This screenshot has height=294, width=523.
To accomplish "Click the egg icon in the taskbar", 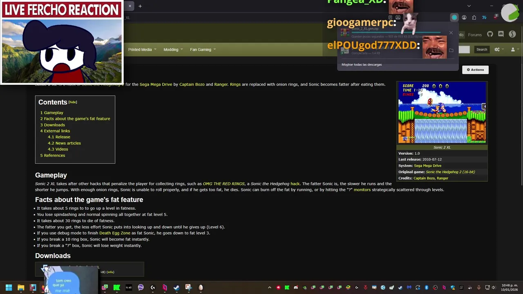I will (x=200, y=287).
